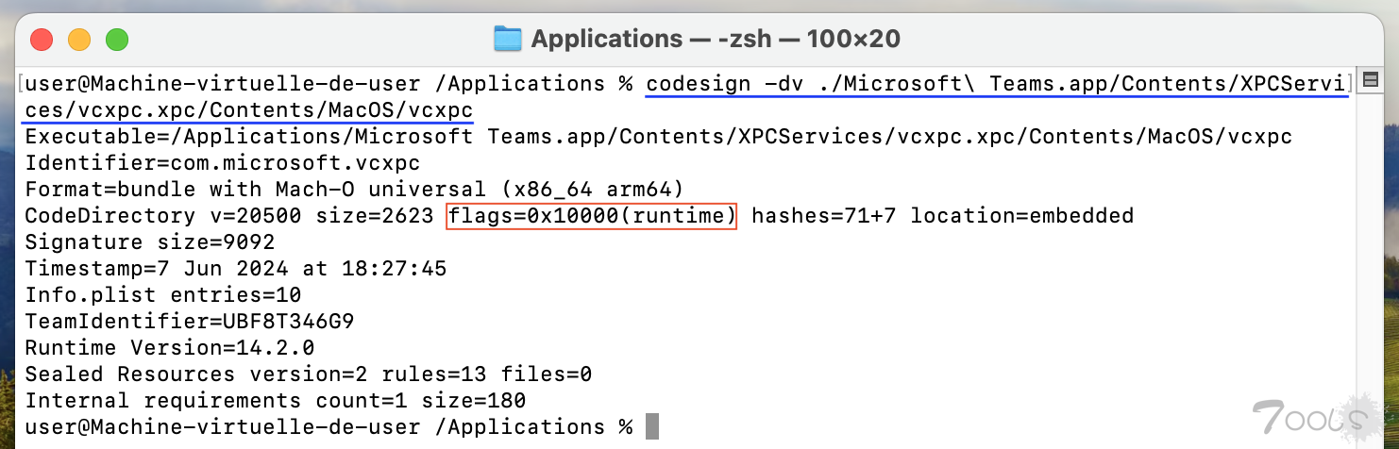The width and height of the screenshot is (1399, 449).
Task: Click the cursor block at the last prompt
Action: click(x=652, y=427)
